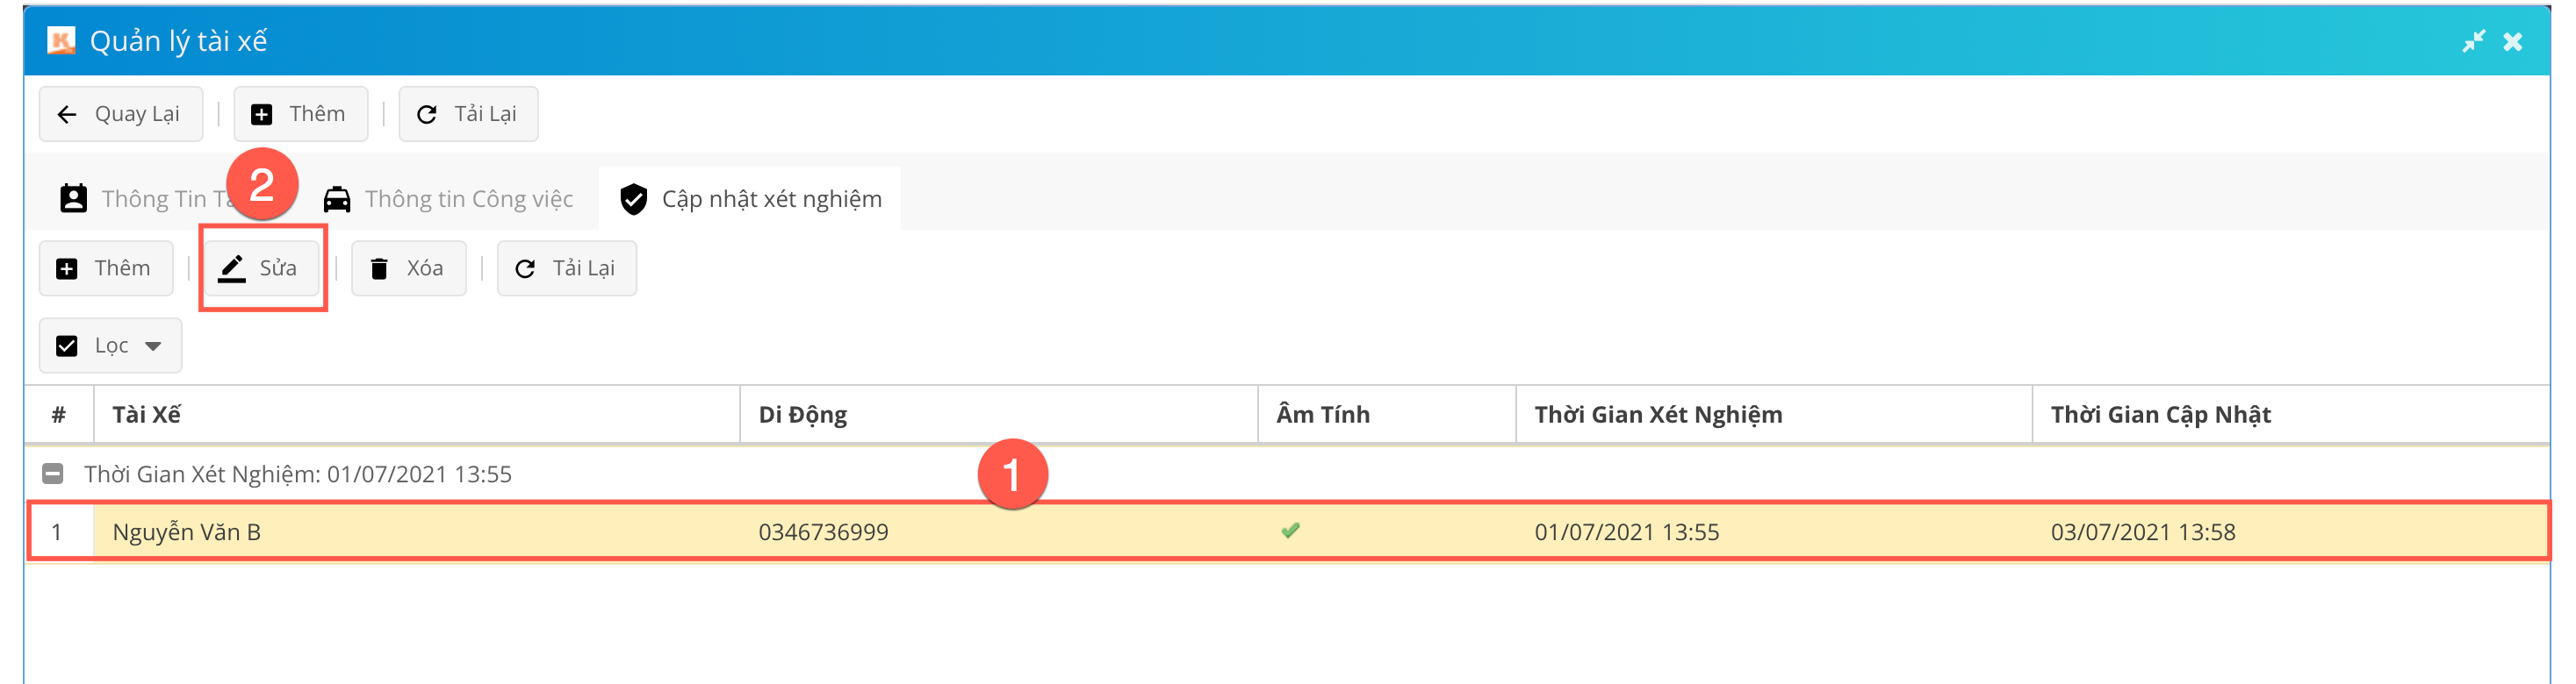
Task: Click the taxi icon on Thông tin Công việc
Action: (337, 200)
